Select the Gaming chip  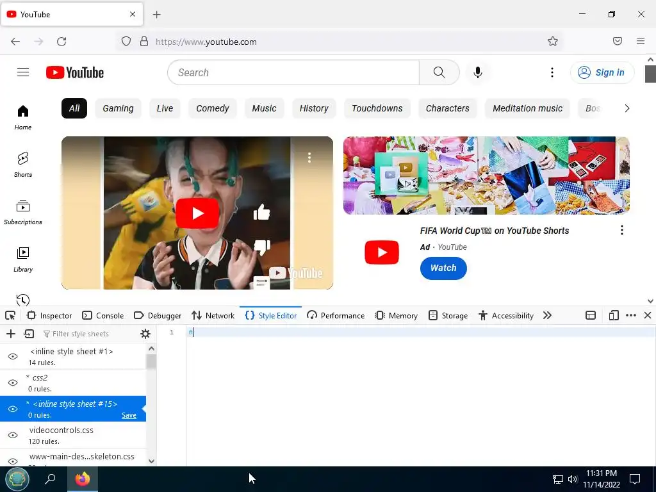tap(118, 108)
